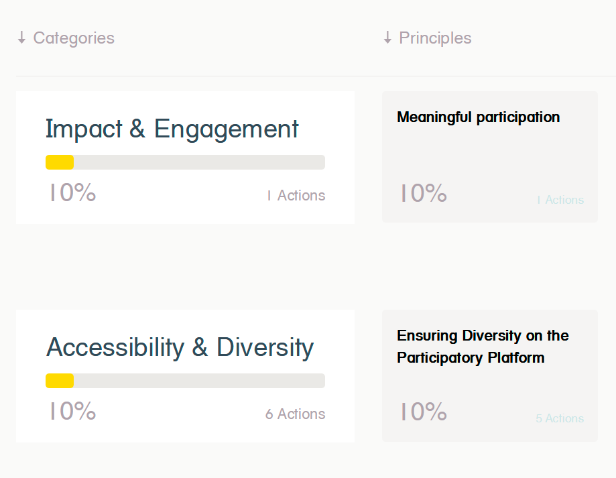
Task: Click 1 Actions in Meaningful participation card
Action: (x=560, y=200)
